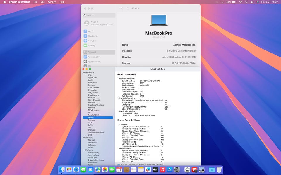The height and width of the screenshot is (175, 281).
Task: Select Accessibility in System Settings sidebar
Action: (99, 57)
